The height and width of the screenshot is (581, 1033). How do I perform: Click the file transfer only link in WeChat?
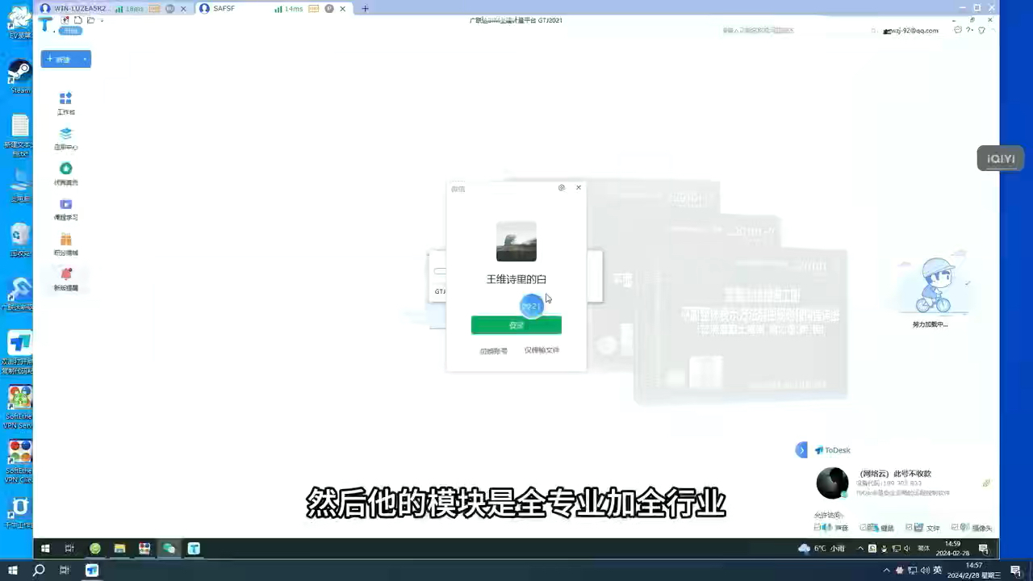[542, 350]
